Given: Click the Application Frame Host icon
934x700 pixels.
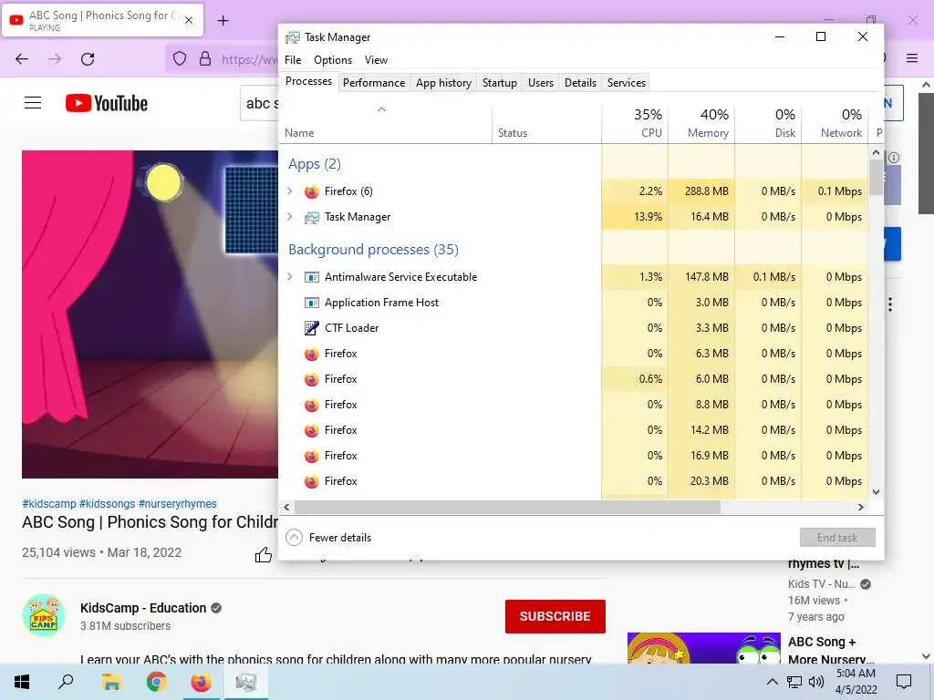Looking at the screenshot, I should click(x=311, y=303).
